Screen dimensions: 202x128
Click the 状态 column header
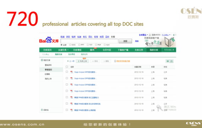pyautogui.click(x=165, y=67)
